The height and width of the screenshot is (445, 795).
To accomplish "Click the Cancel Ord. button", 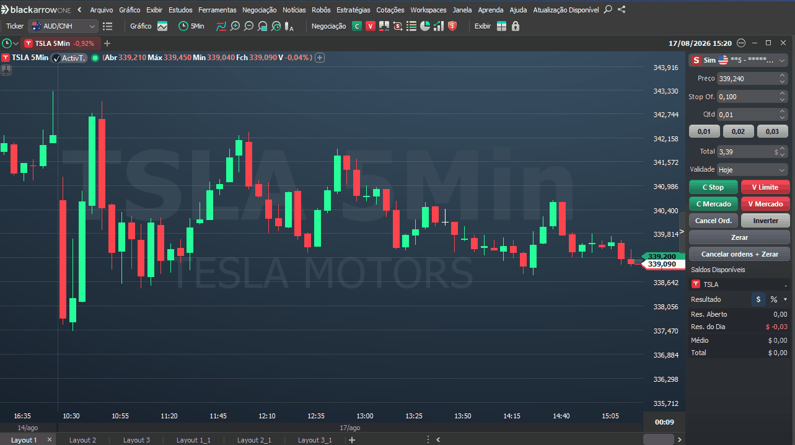I will coord(713,221).
